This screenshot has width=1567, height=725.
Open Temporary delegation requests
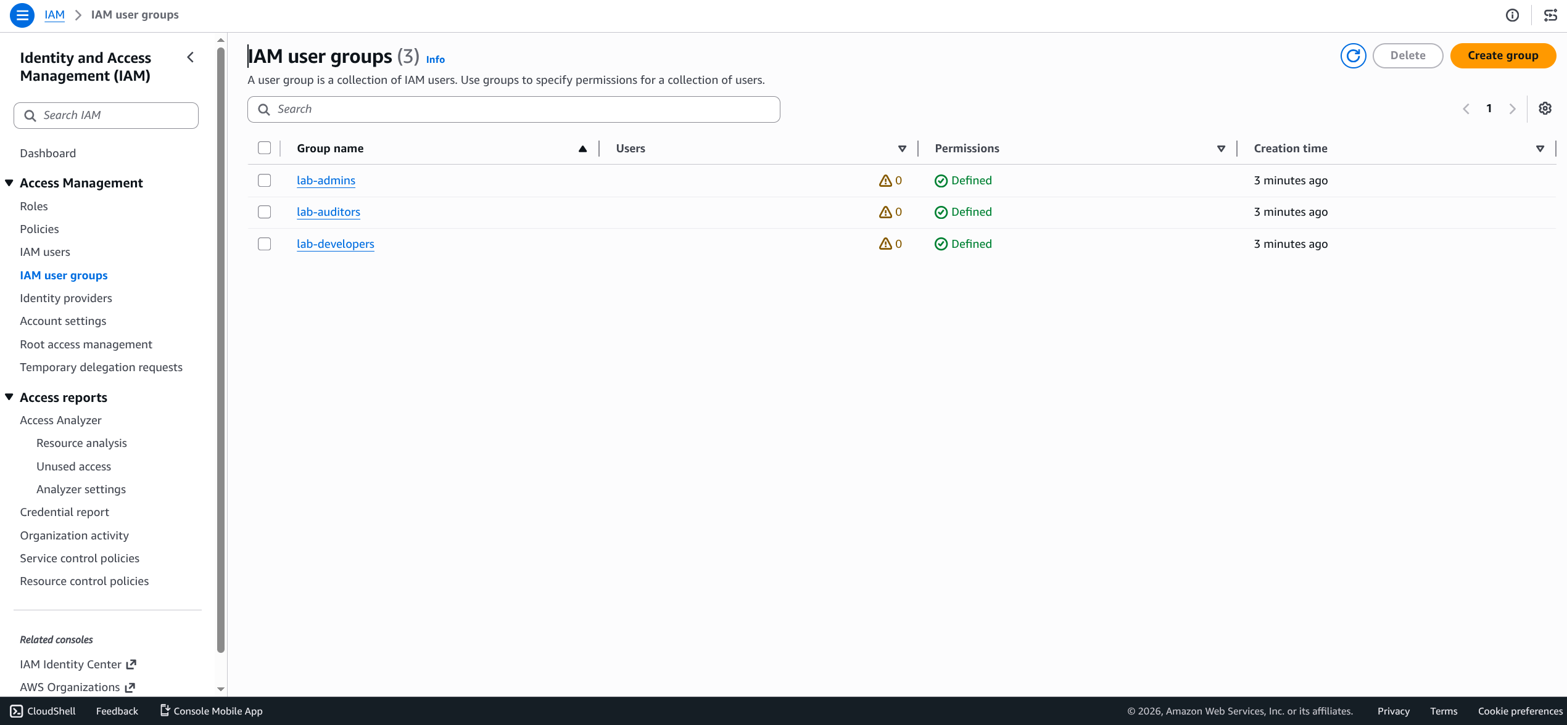(101, 367)
